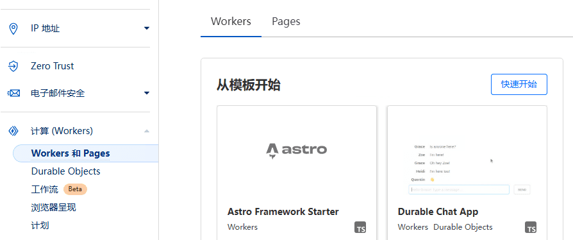Screen dimensions: 573x240
Task: Click the Zero Trust shield icon
Action: [x=13, y=66]
